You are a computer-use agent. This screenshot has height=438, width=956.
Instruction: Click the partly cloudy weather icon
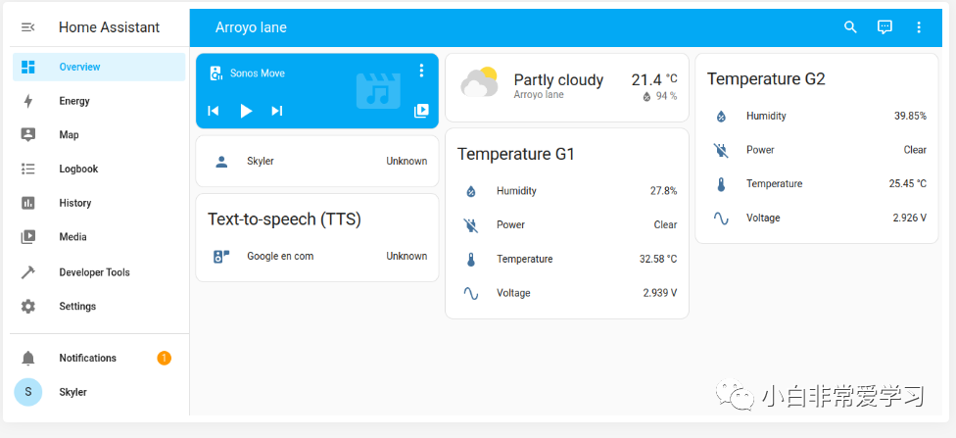tap(479, 82)
